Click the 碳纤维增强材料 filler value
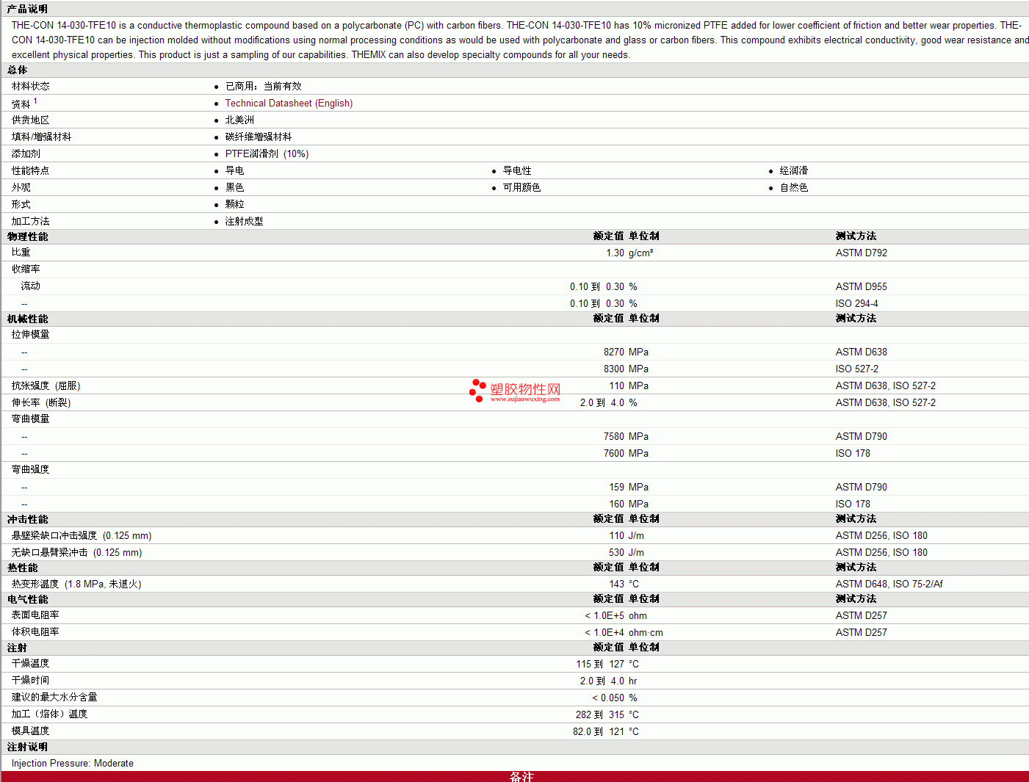 tap(259, 137)
